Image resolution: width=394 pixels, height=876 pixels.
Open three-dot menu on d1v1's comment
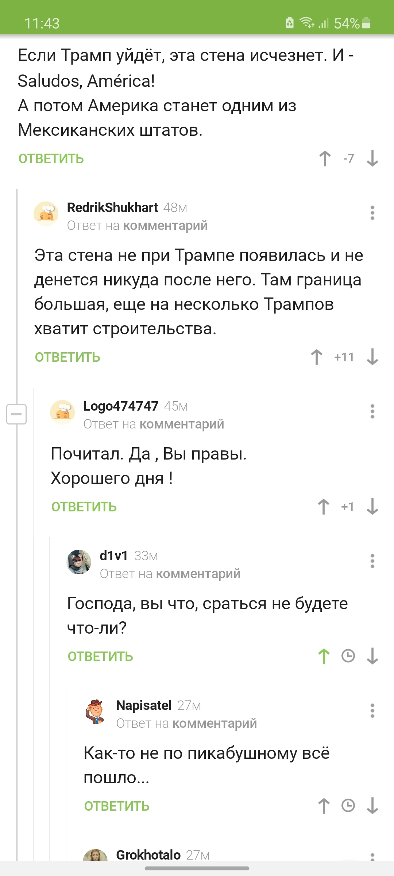pyautogui.click(x=372, y=561)
